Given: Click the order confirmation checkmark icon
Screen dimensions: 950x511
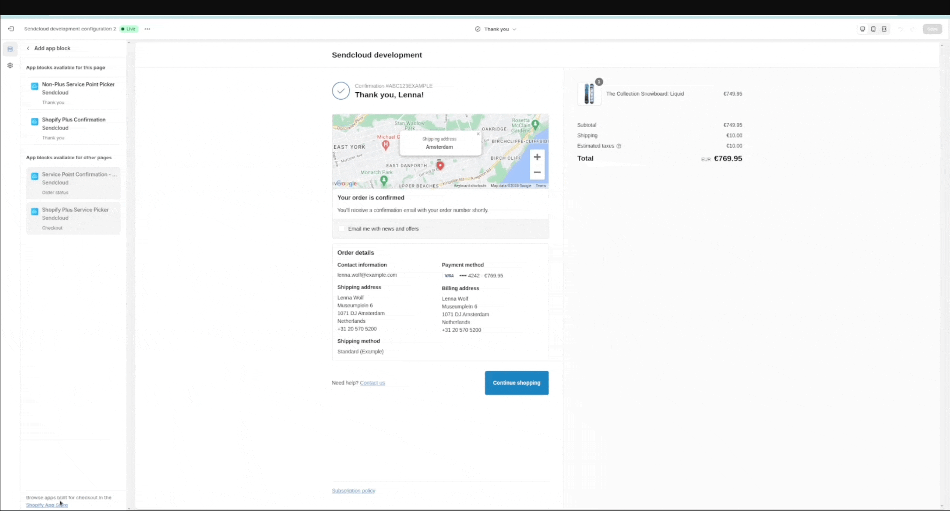Looking at the screenshot, I should pyautogui.click(x=341, y=91).
